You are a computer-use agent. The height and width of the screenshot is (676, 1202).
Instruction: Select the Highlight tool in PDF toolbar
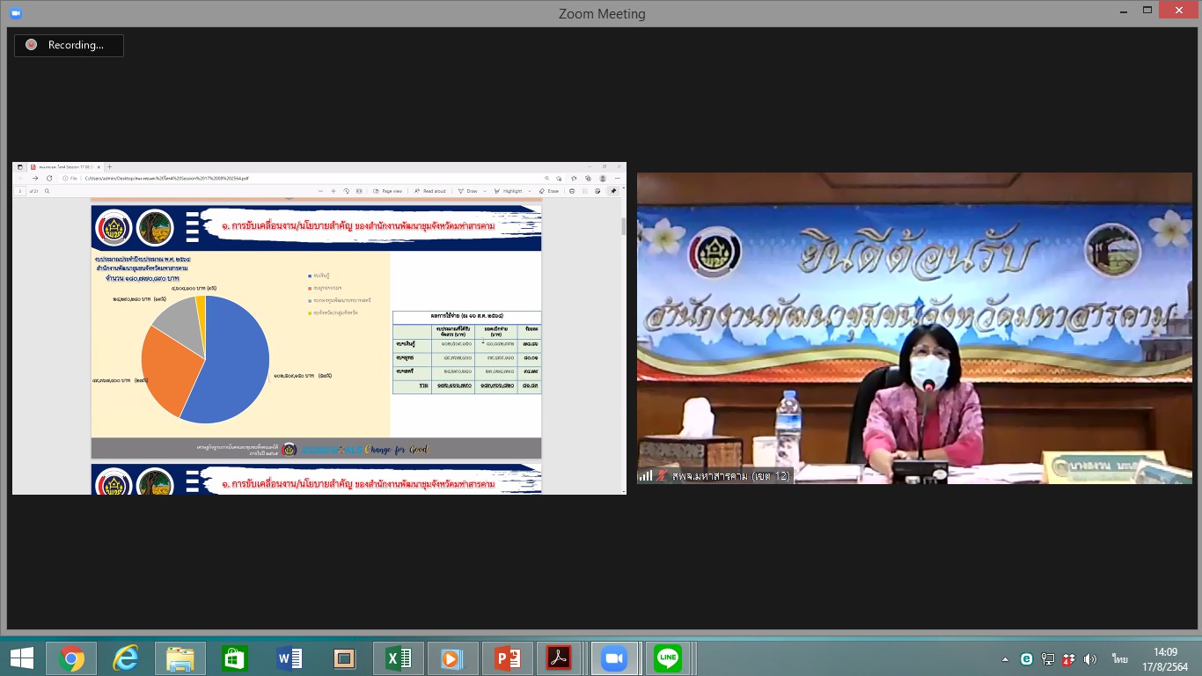pos(509,191)
